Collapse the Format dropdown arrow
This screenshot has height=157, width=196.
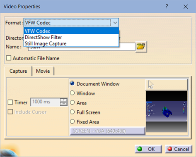point(115,23)
